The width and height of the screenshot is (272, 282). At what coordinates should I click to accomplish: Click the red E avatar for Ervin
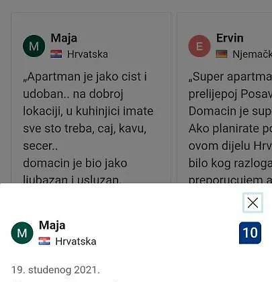199,46
